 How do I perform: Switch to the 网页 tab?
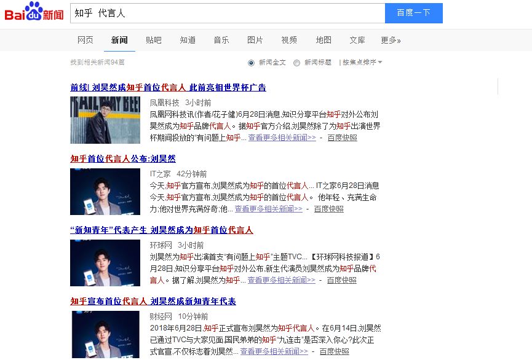85,40
